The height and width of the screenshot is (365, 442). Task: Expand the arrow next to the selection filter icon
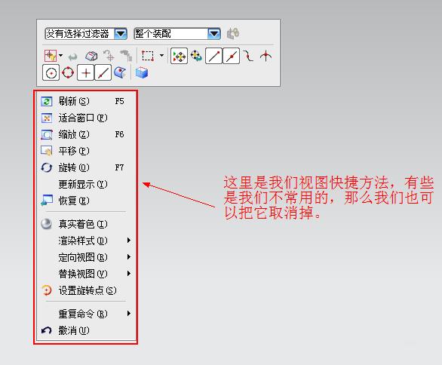click(x=60, y=56)
